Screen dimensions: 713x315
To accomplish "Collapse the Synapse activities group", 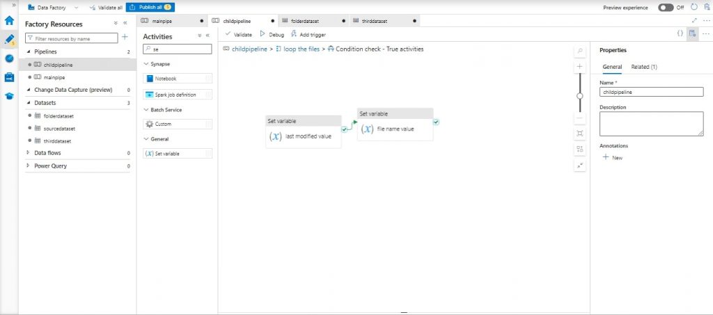I will tap(146, 64).
